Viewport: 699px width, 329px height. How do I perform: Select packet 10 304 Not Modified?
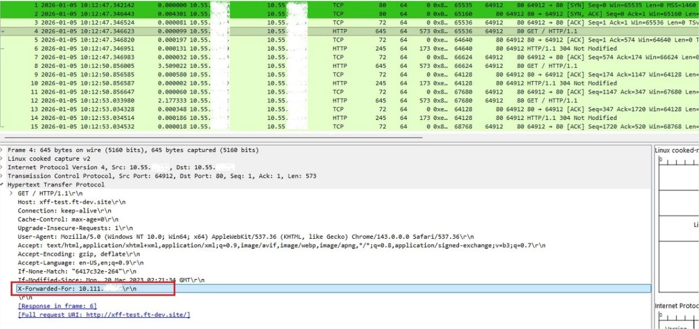point(349,83)
